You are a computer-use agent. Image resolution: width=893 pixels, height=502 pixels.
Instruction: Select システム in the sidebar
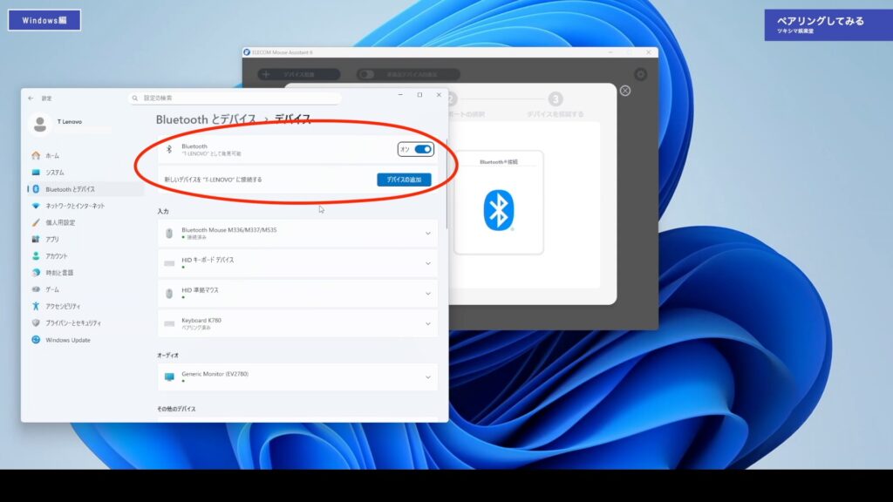click(x=54, y=173)
